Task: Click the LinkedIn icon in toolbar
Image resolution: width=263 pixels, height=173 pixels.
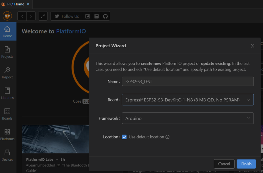Action: tap(97, 16)
